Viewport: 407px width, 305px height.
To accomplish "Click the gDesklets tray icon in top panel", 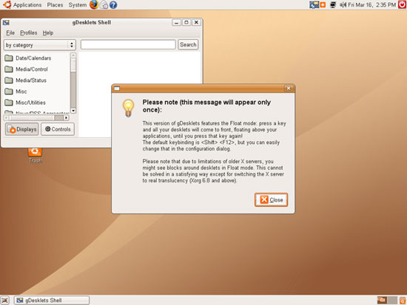I will [314, 4].
